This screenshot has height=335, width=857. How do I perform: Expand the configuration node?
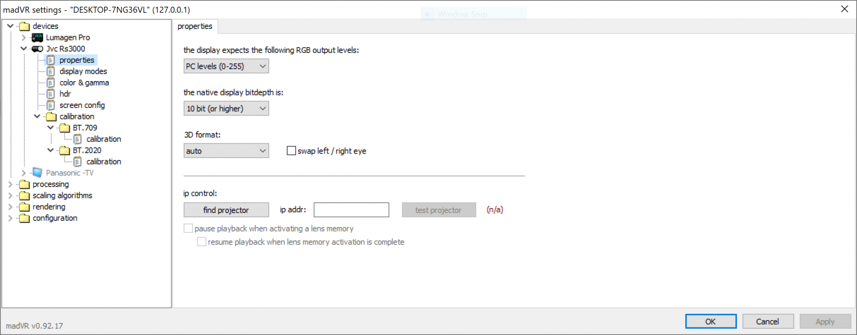click(x=10, y=218)
